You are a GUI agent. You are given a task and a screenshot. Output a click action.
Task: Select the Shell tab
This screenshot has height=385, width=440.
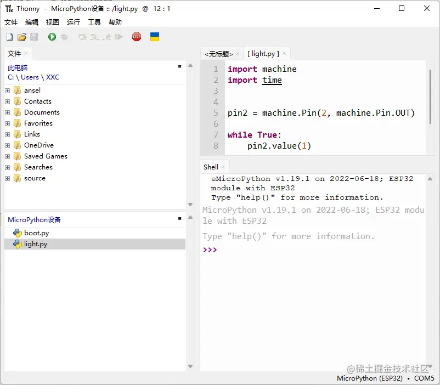(211, 167)
